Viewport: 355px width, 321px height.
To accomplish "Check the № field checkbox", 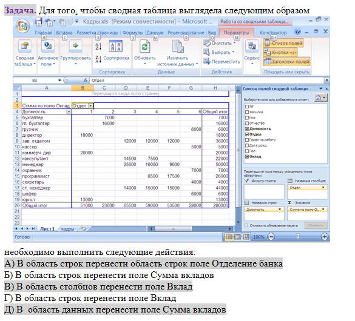I will pyautogui.click(x=247, y=107).
